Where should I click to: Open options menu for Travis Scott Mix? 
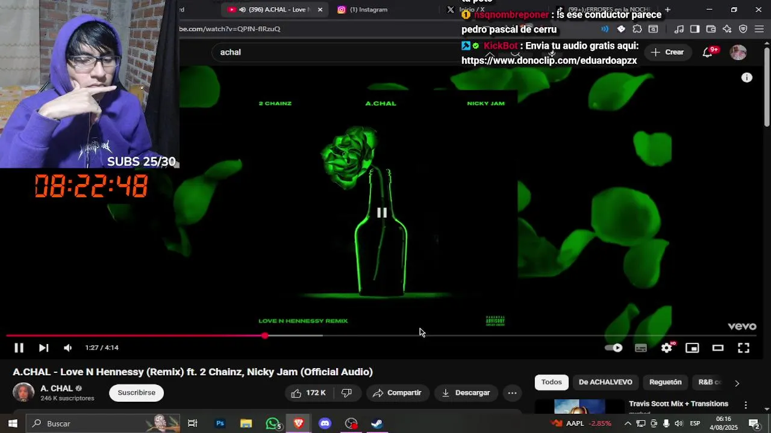point(746,405)
